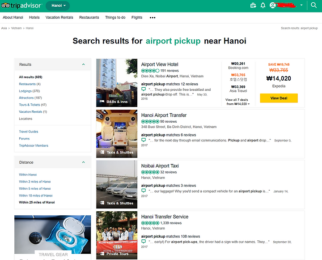
Task: Click Noibai Airport Taxi review comment icon
Action: (x=144, y=191)
